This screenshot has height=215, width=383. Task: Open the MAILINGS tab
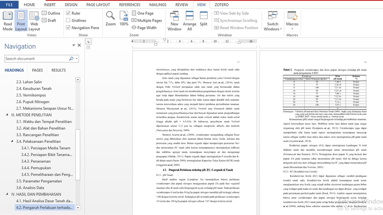(158, 5)
